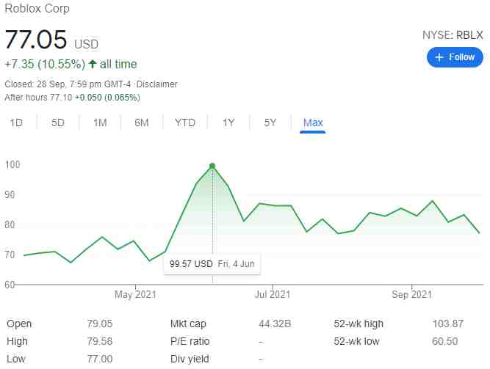Switch chart to 1M range
The image size is (490, 369).
100,123
